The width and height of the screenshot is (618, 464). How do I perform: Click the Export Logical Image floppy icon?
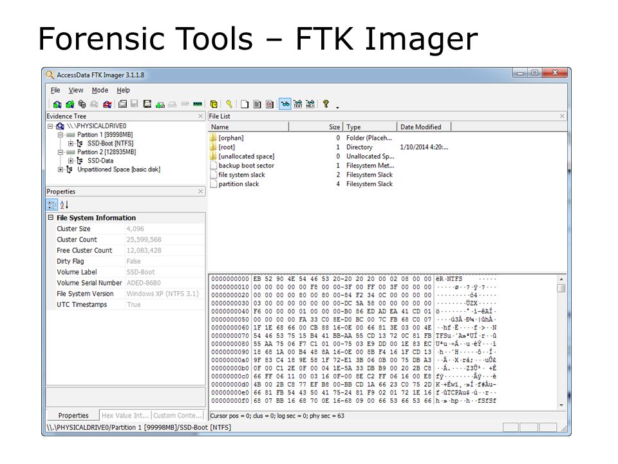click(x=147, y=104)
